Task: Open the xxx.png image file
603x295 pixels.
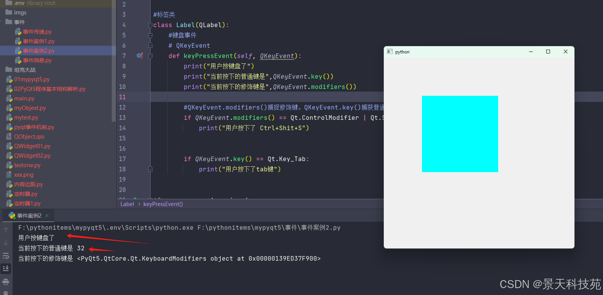Action: coord(24,175)
